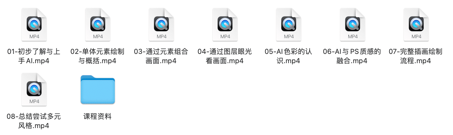Screen dimensions: 453x135
Task: Click the filename label 04-通过图层眼光看画面.mp4
Action: tap(225, 56)
